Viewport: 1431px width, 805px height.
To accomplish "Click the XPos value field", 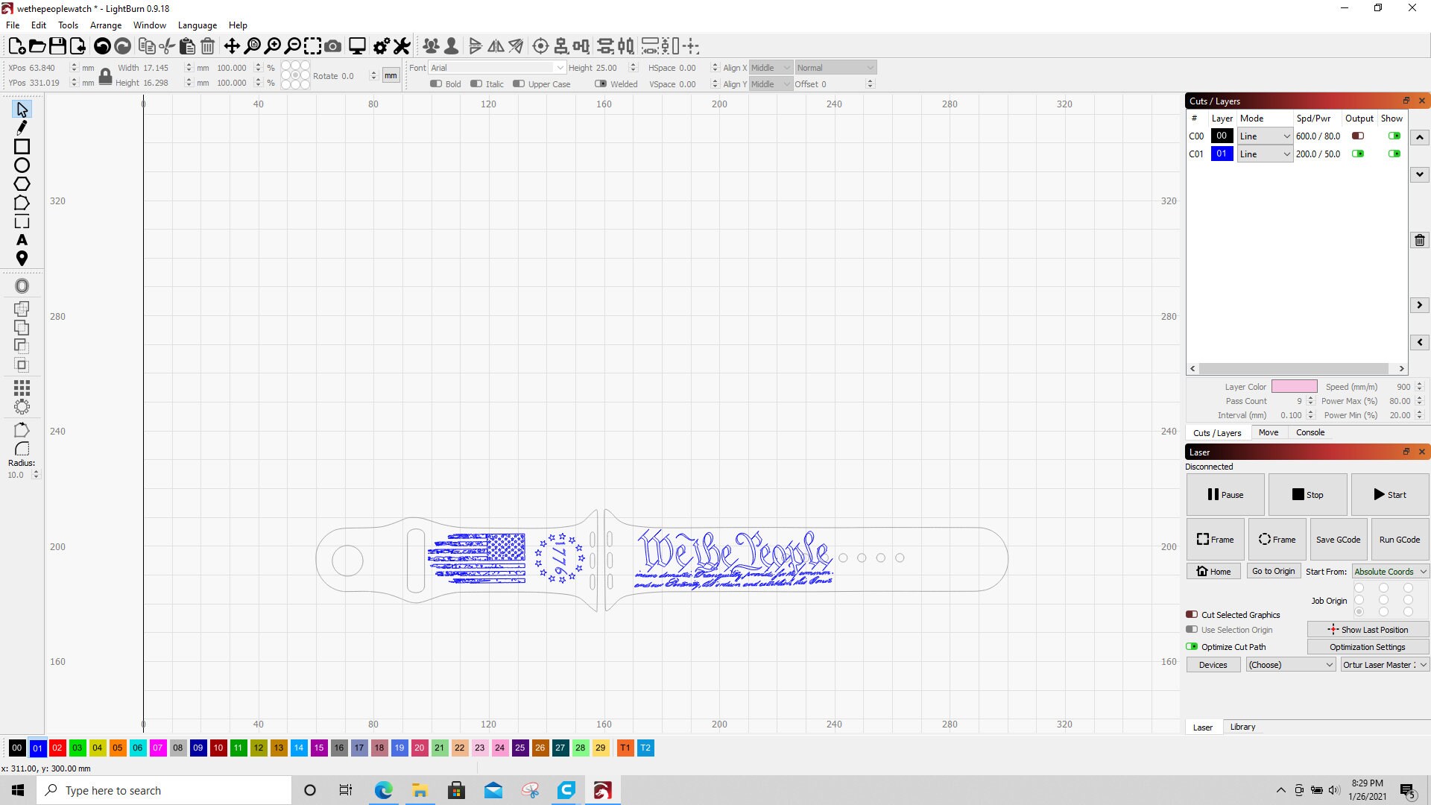I will [48, 68].
